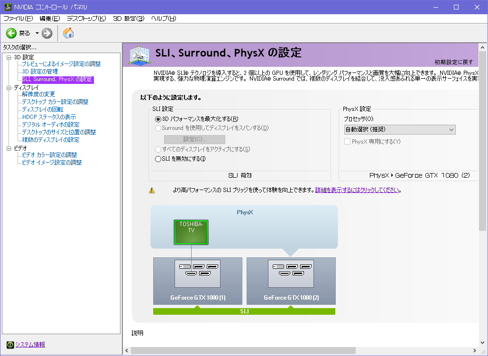Image resolution: width=488 pixels, height=356 pixels.
Task: Select SLI を無効にする radio button
Action: coord(158,159)
